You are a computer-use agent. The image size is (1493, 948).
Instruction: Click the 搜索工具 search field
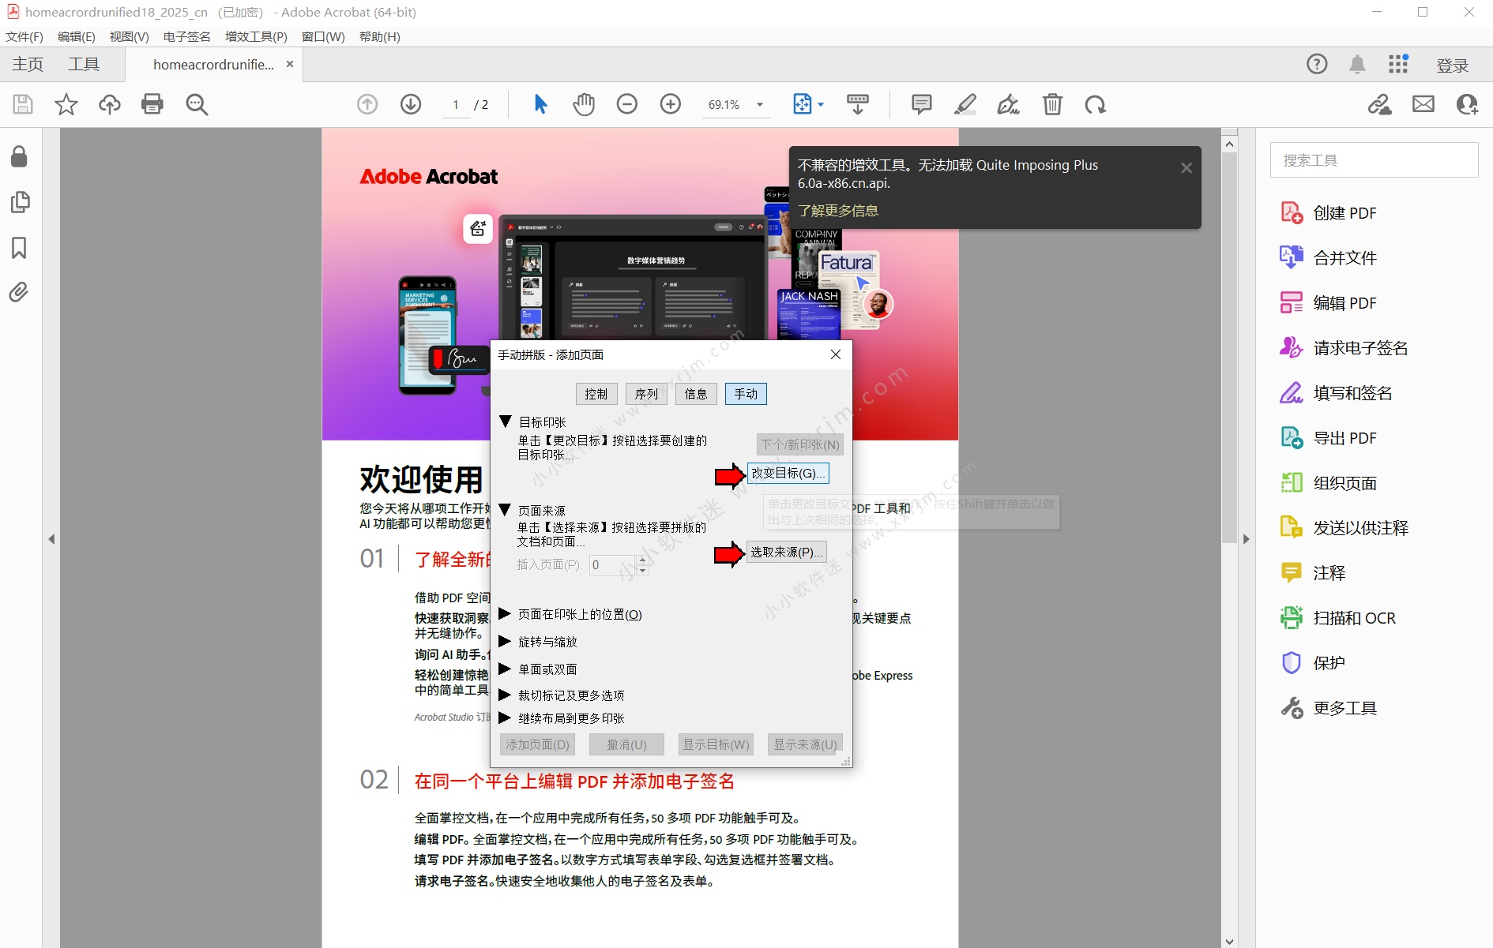(1374, 160)
